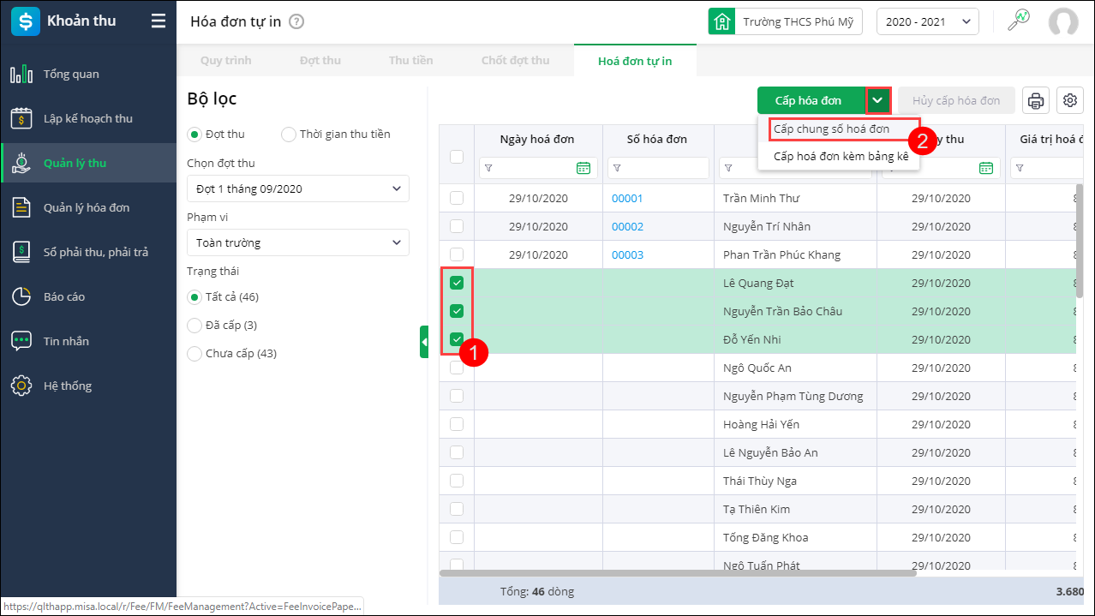This screenshot has width=1095, height=616.
Task: Click the green school house icon
Action: [x=722, y=21]
